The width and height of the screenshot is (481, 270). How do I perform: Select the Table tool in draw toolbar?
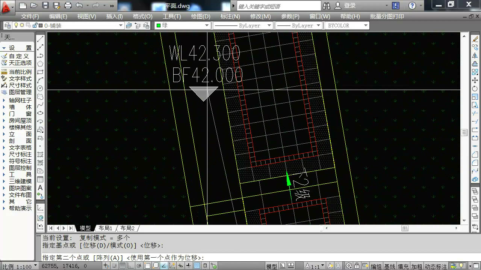click(40, 179)
